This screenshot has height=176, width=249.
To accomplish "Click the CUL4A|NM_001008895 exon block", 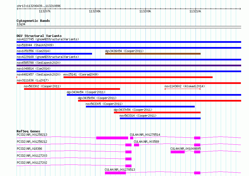I will tap(178, 152).
